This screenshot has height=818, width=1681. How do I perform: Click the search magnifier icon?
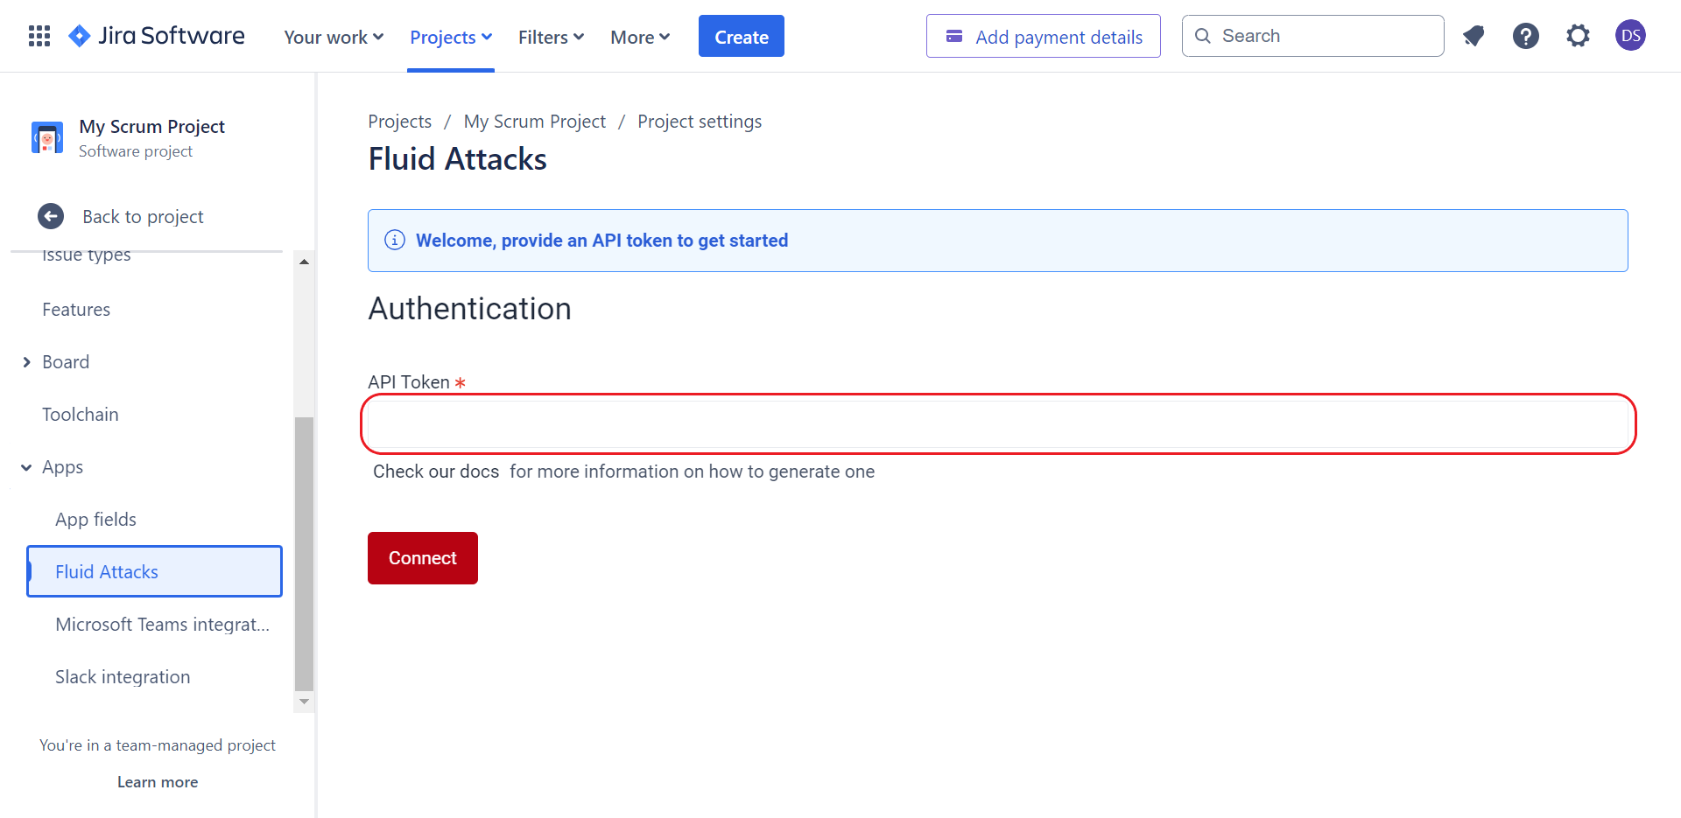(x=1203, y=36)
